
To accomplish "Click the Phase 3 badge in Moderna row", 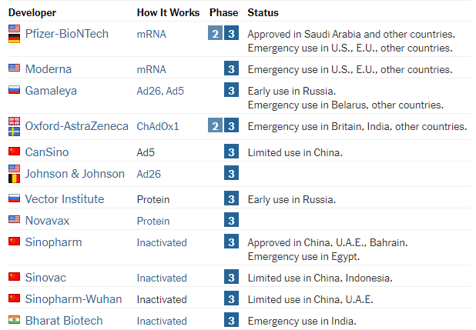I will point(231,68).
